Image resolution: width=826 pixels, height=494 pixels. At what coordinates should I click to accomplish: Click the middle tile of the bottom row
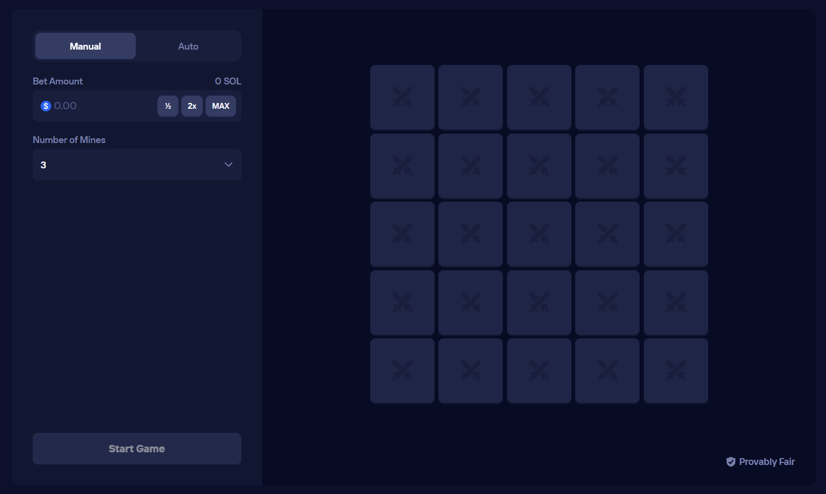click(539, 370)
